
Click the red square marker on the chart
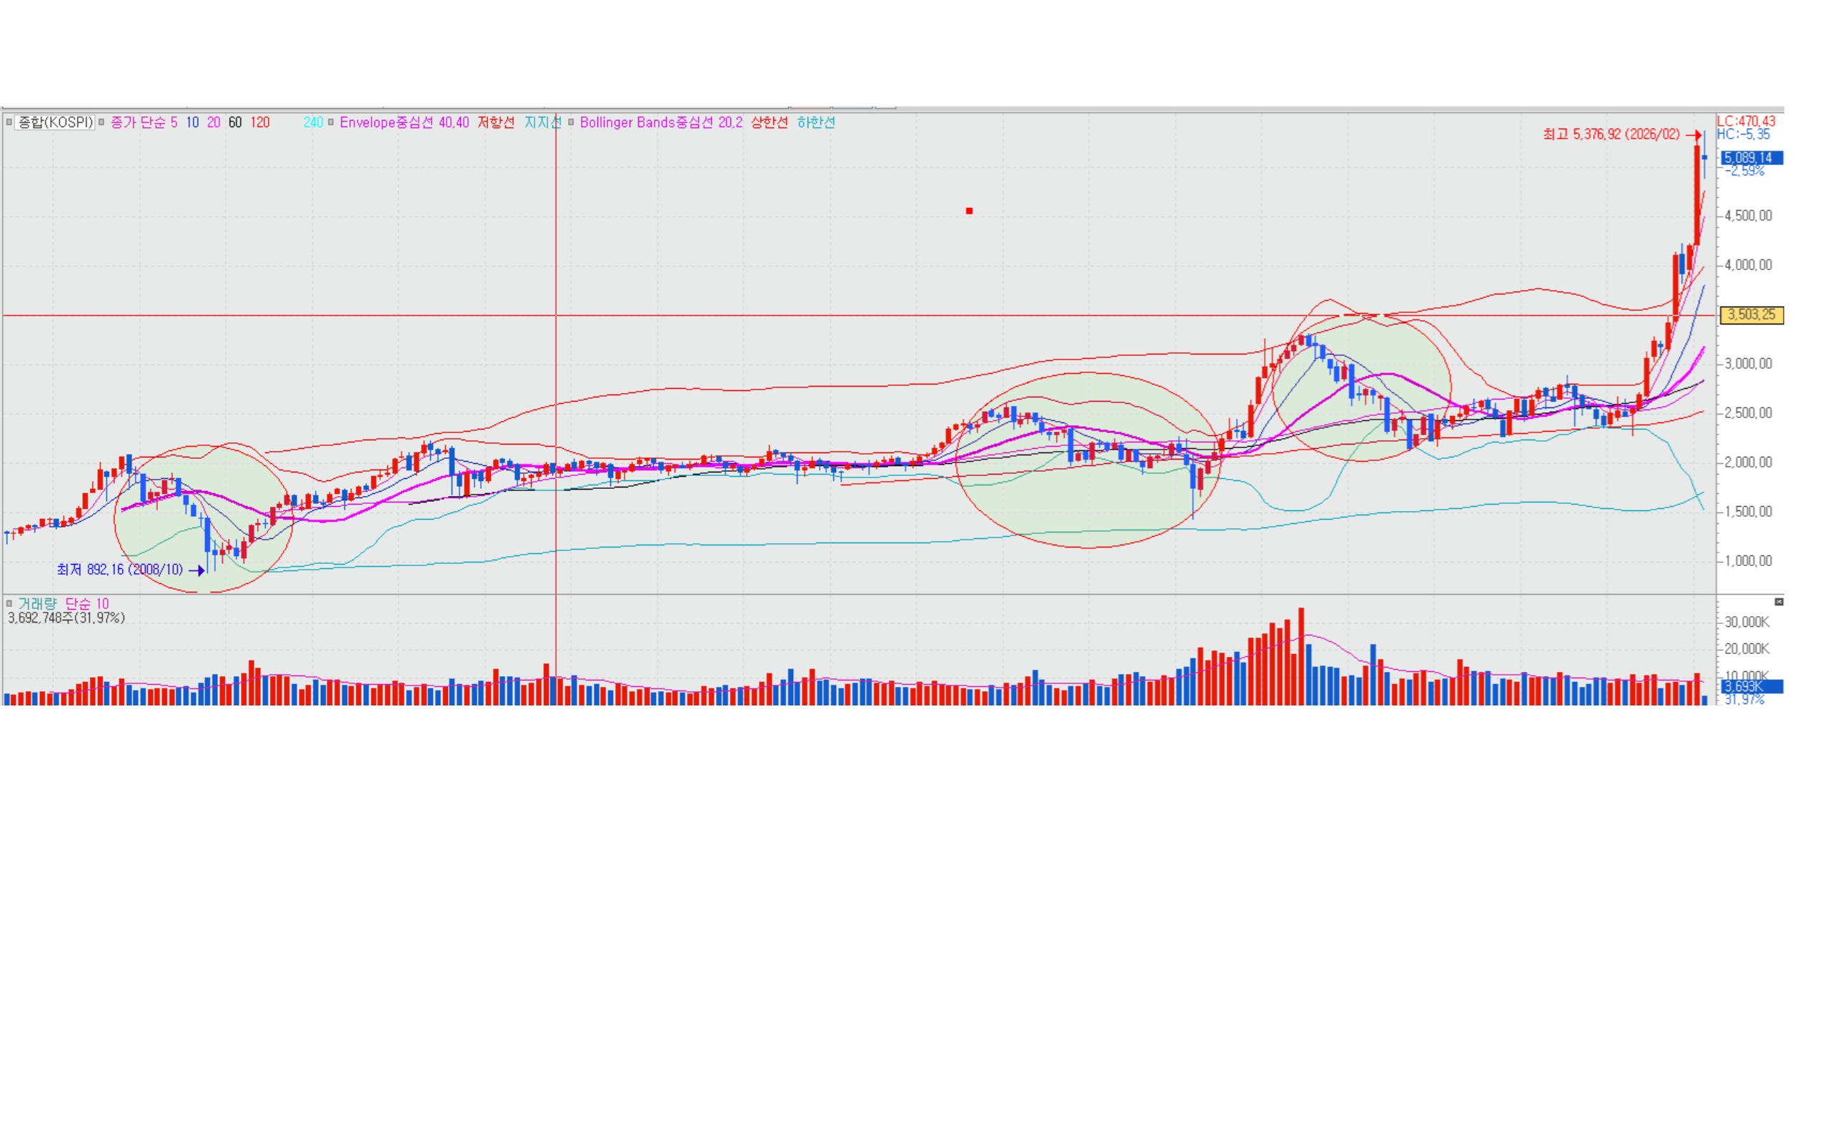(x=969, y=211)
